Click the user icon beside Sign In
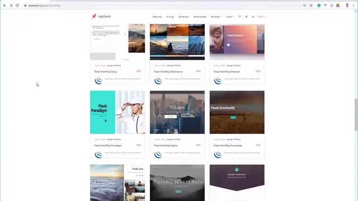Screen dimensions: 358x201 pos(253,17)
